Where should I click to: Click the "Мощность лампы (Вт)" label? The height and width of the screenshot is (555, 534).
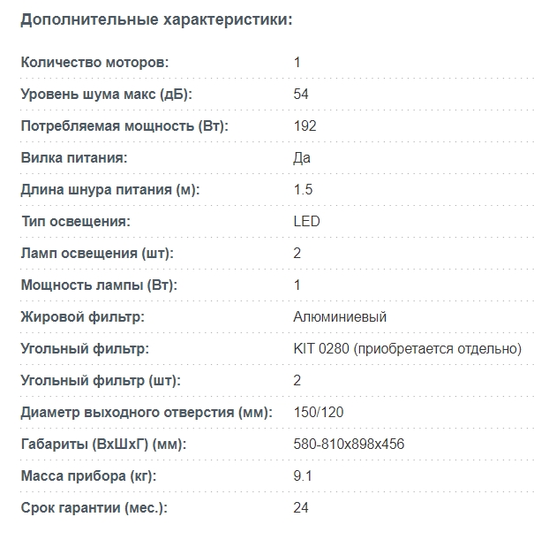(99, 285)
